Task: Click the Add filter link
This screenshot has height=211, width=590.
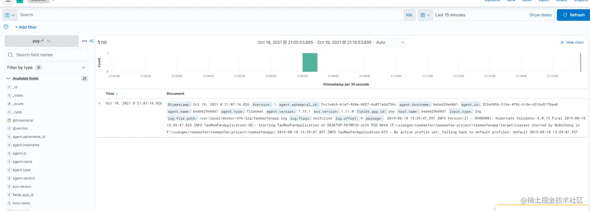Action: coord(26,27)
